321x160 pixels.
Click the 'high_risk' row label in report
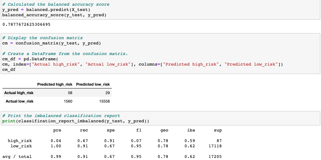20,141
